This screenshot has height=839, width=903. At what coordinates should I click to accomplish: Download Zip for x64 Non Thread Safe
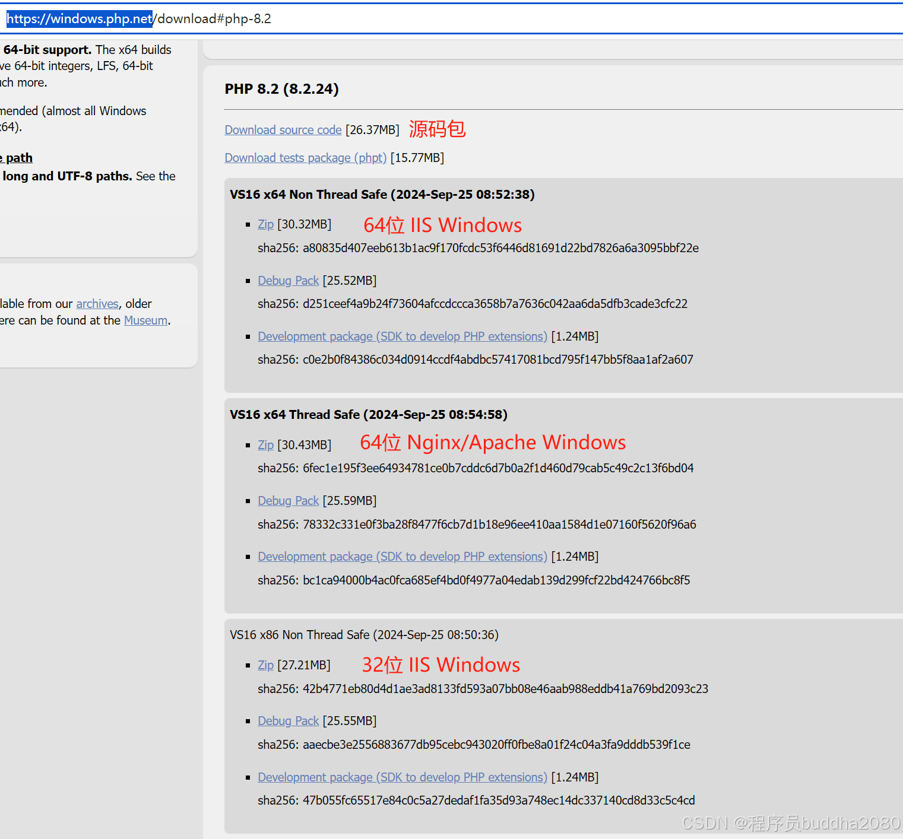pos(265,224)
